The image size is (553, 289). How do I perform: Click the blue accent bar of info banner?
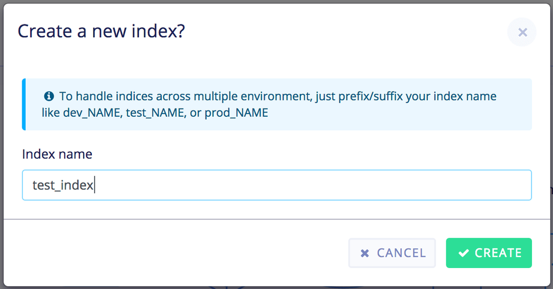(x=24, y=104)
